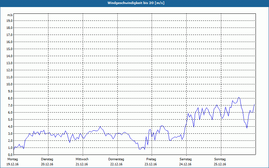
Task: Click the 5,0 y-axis value
Action: point(10,120)
